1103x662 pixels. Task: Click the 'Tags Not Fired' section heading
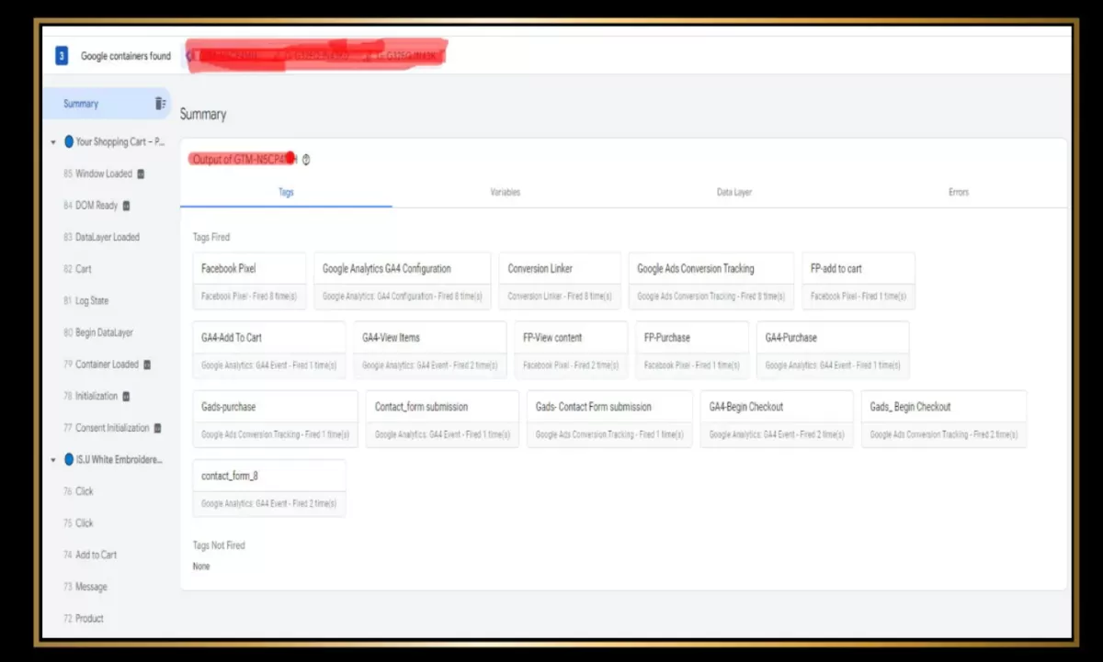pyautogui.click(x=219, y=545)
